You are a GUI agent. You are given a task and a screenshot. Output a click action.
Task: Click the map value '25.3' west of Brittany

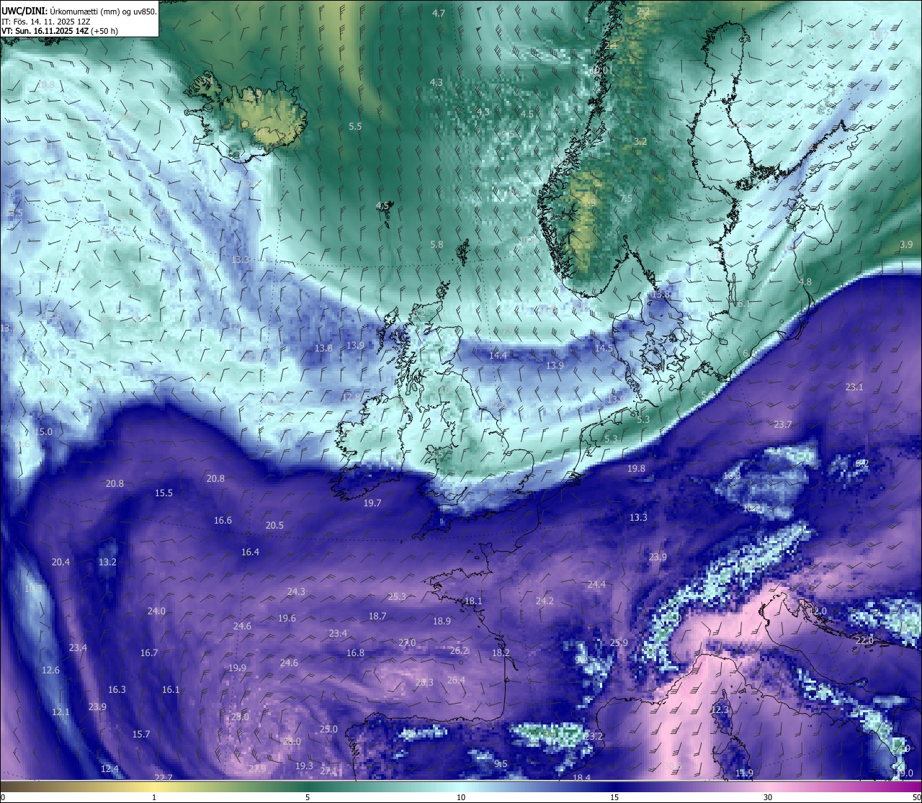click(x=397, y=596)
